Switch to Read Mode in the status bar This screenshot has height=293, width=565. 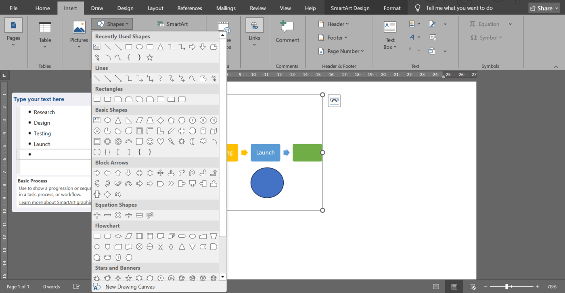[436, 286]
